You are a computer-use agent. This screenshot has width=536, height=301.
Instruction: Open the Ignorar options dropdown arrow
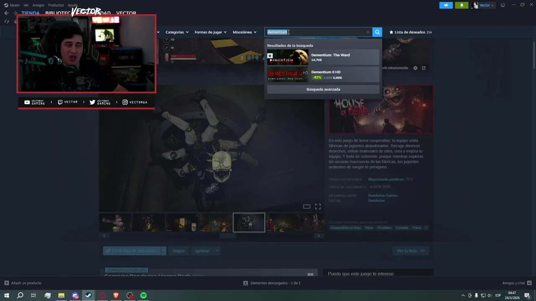(217, 251)
